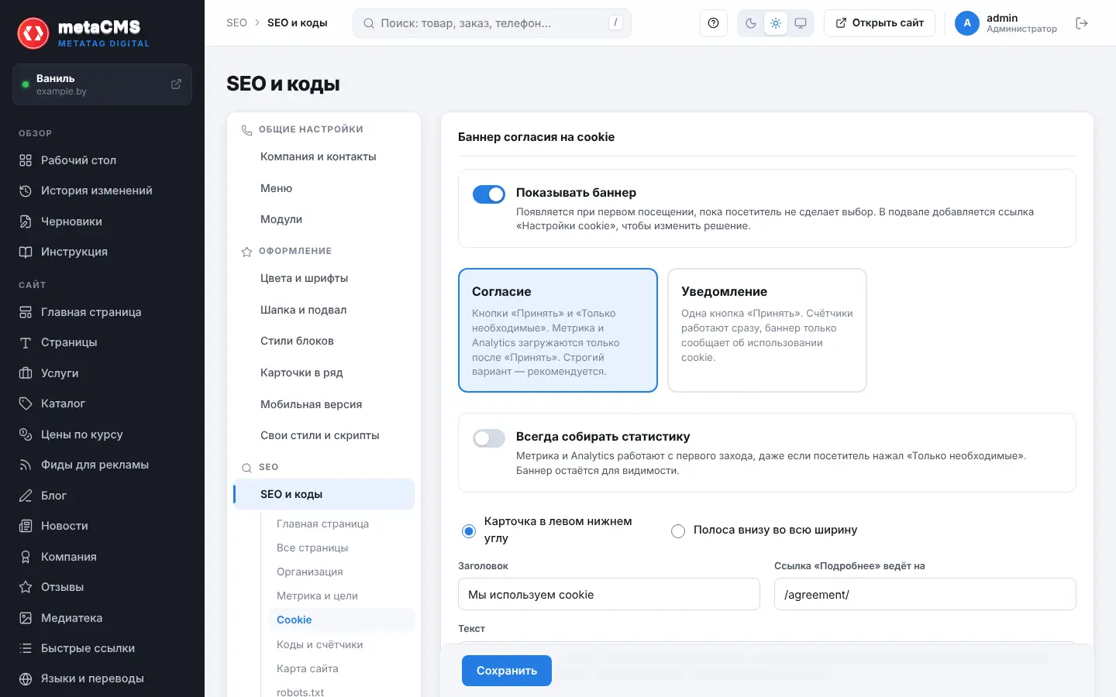Click the metaCMS logo icon
The image size is (1116, 697).
point(33,33)
